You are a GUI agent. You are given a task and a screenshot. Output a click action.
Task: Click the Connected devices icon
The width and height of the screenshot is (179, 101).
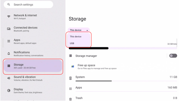[9, 29]
